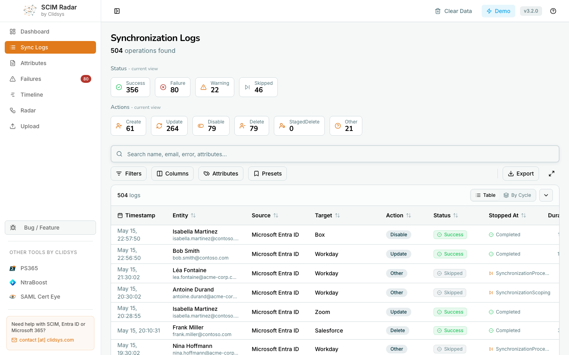Viewport: 569px width, 355px height.
Task: Filter by Disable action card
Action: (211, 126)
